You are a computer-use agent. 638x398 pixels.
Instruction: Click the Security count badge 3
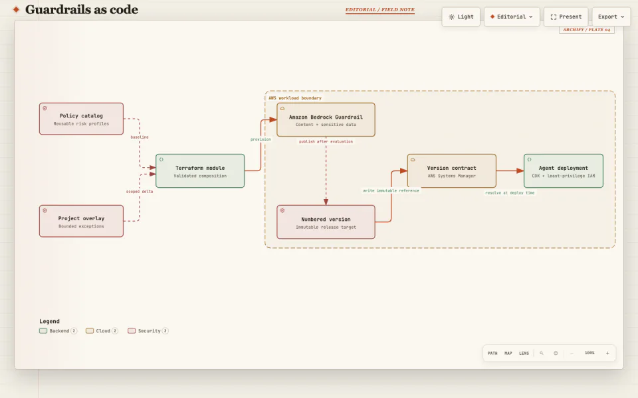coord(165,331)
